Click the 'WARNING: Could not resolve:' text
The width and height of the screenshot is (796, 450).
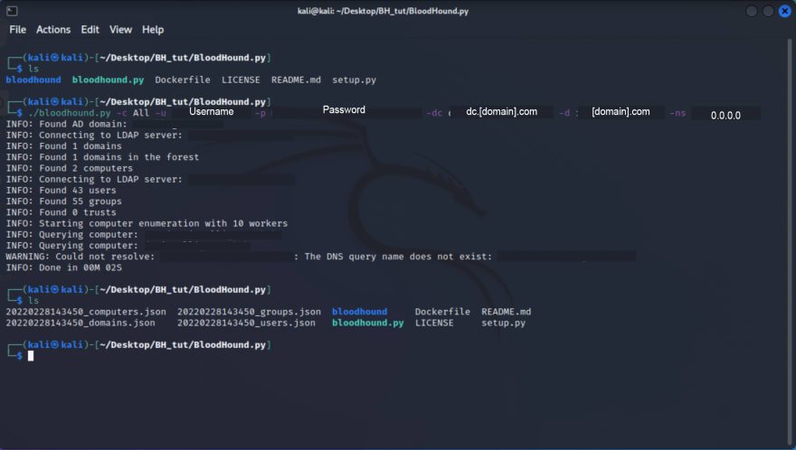tap(81, 257)
